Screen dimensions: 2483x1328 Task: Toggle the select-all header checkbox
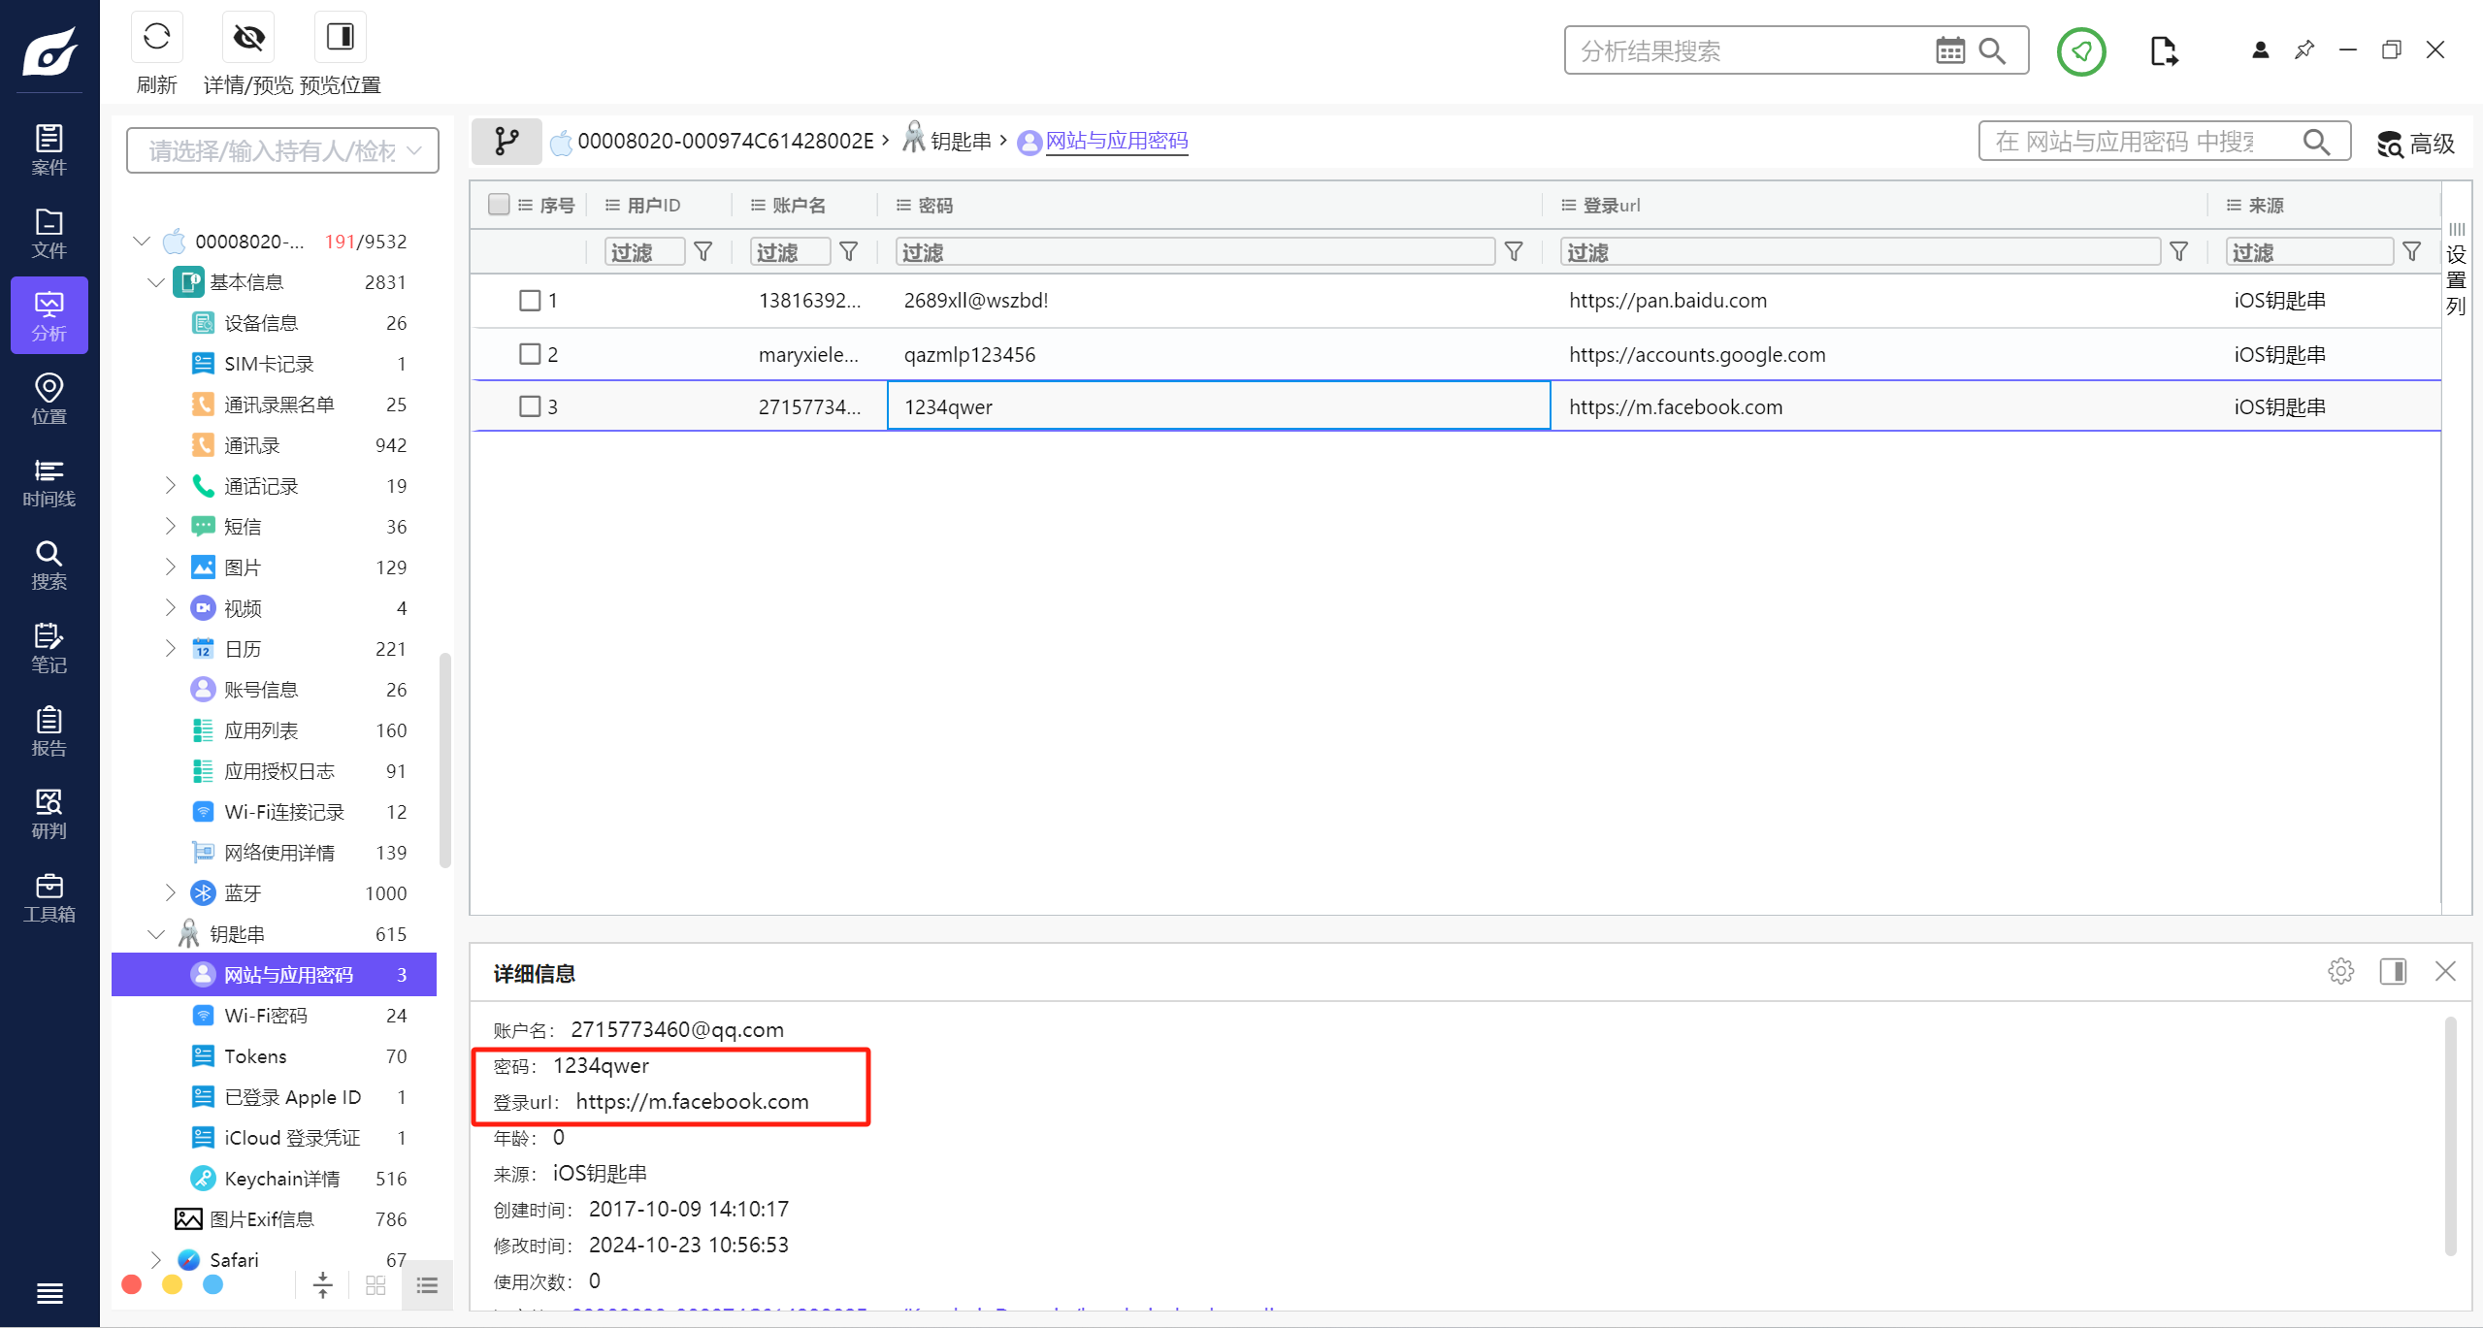pyautogui.click(x=499, y=205)
